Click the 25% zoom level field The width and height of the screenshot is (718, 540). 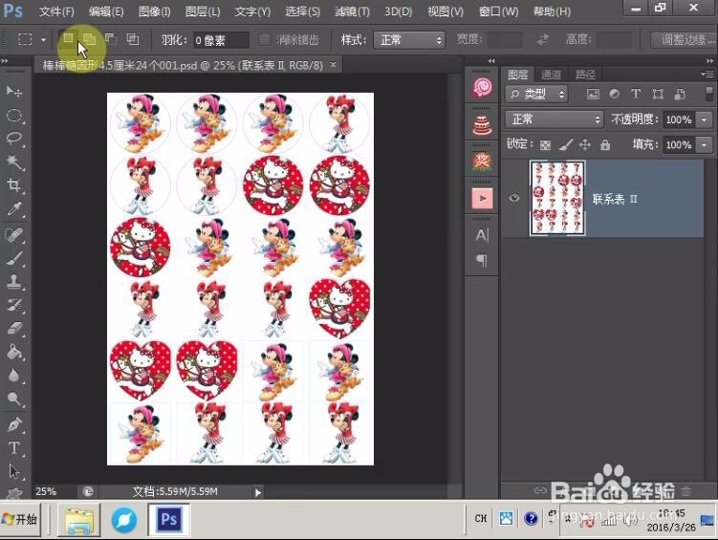[48, 492]
